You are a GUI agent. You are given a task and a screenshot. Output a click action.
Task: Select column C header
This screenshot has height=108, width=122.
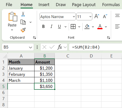click(68, 56)
